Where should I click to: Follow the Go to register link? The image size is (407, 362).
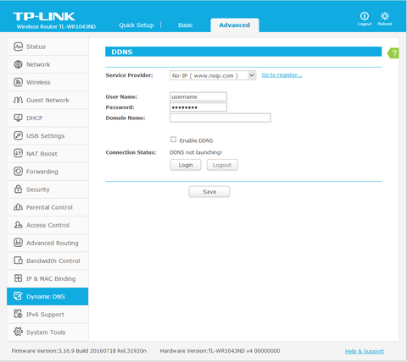coord(282,75)
